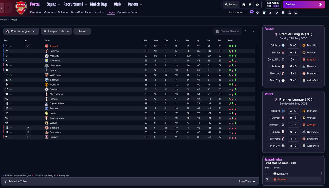The image size is (329, 188).
Task: Open the messages bubble icon showing 9+
Action: point(251,12)
